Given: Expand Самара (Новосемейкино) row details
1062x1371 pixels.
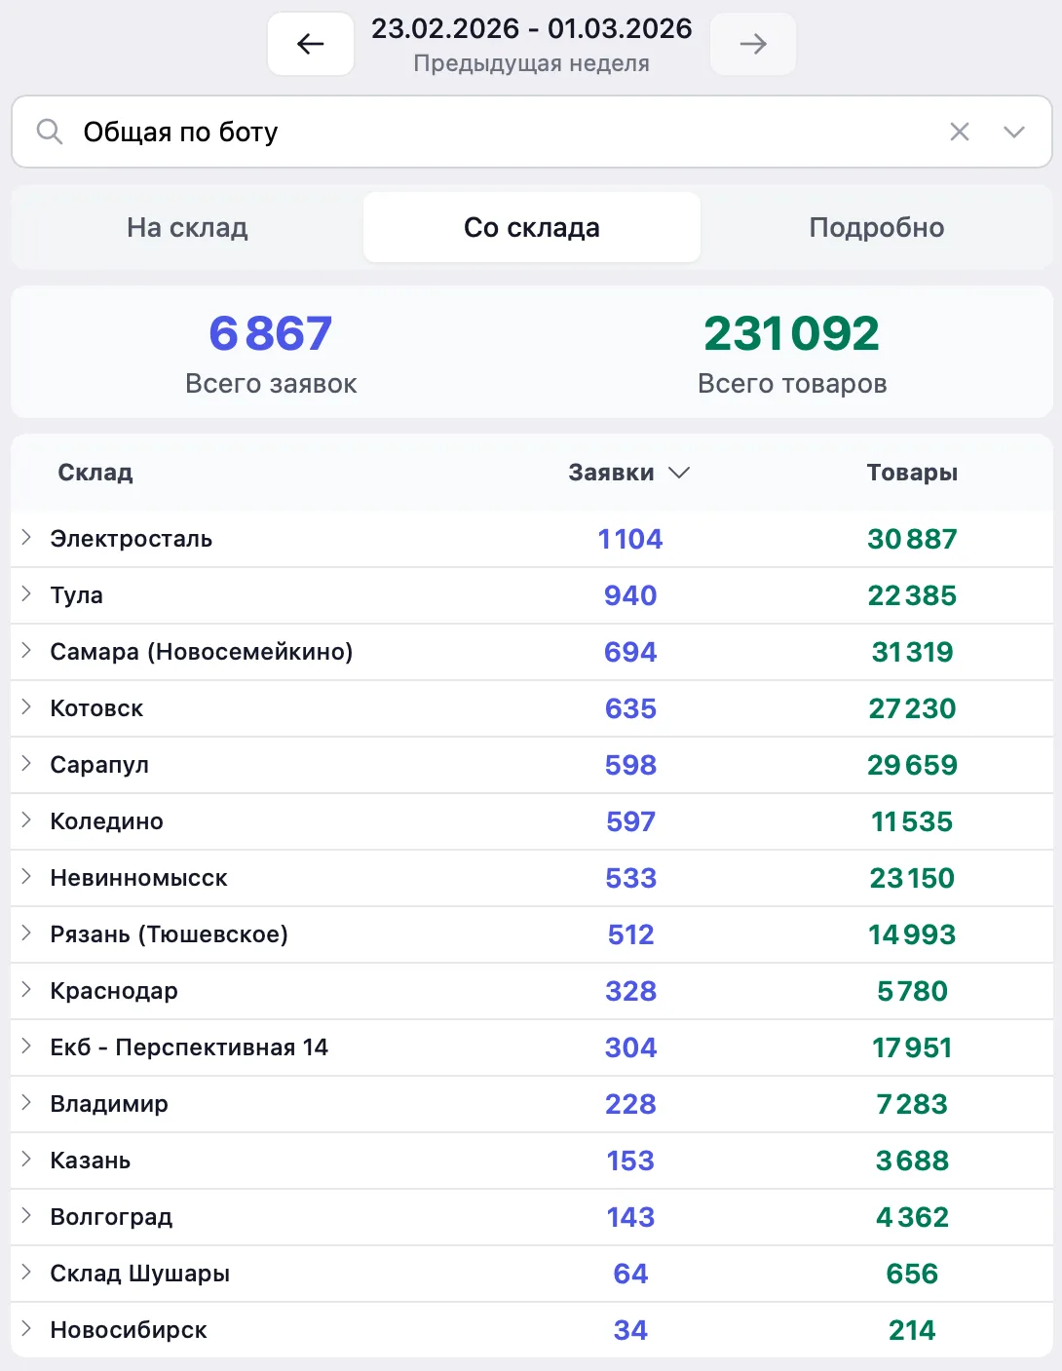Looking at the screenshot, I should point(26,651).
